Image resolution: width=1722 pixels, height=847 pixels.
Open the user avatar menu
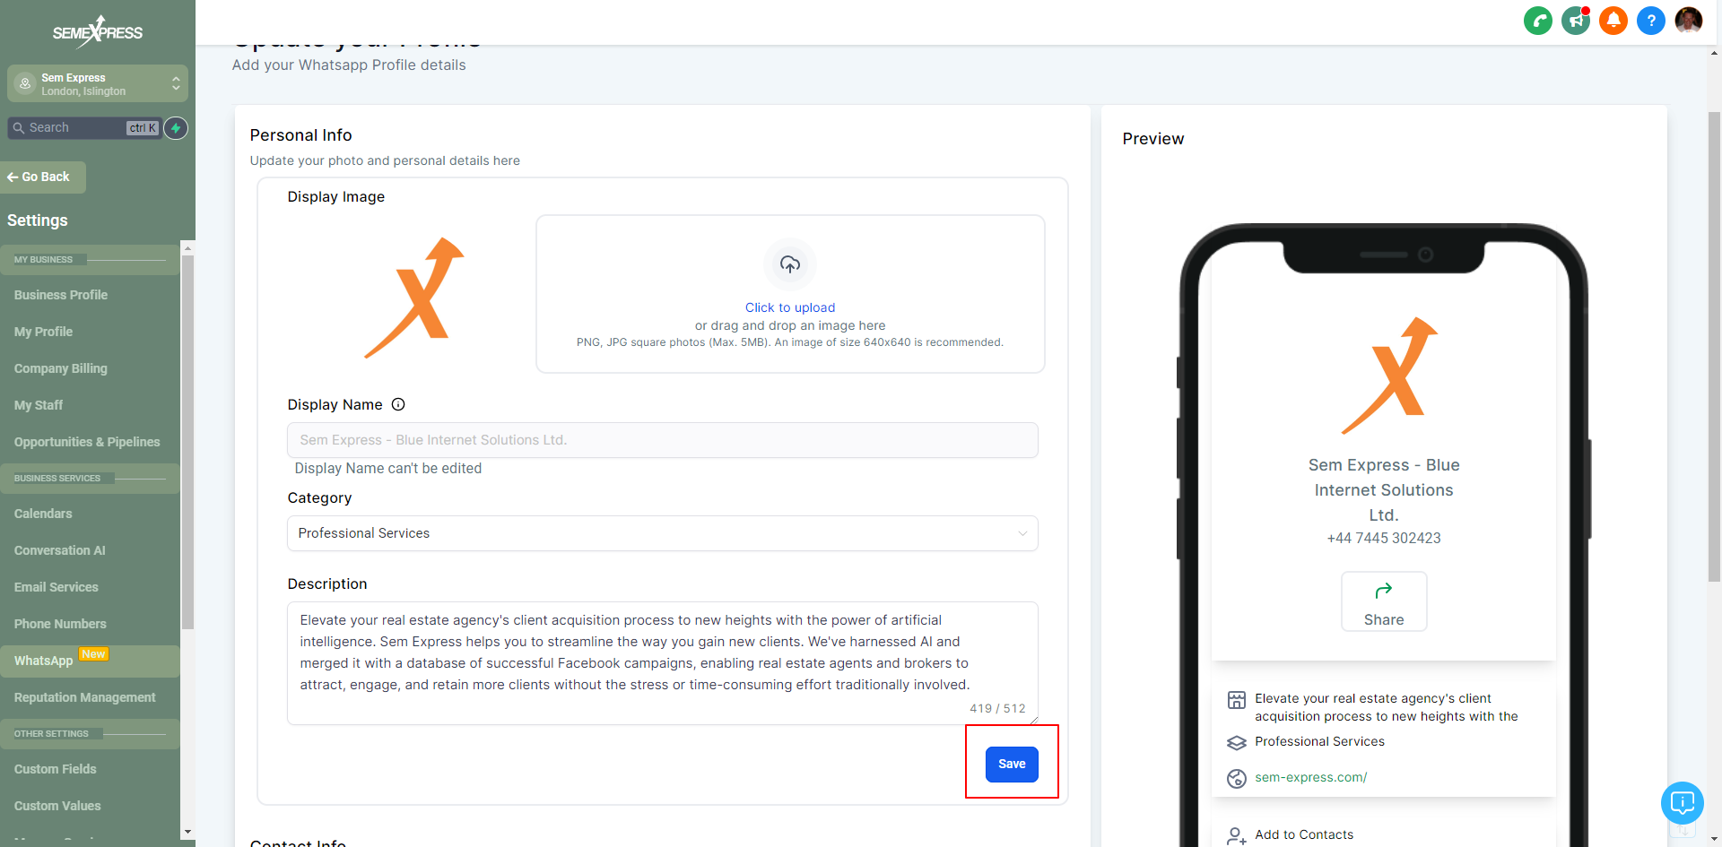point(1689,21)
